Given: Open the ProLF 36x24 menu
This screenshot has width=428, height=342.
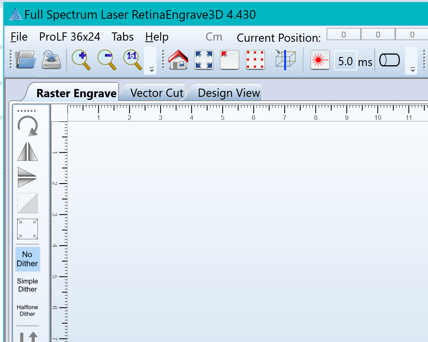Looking at the screenshot, I should click(x=69, y=37).
